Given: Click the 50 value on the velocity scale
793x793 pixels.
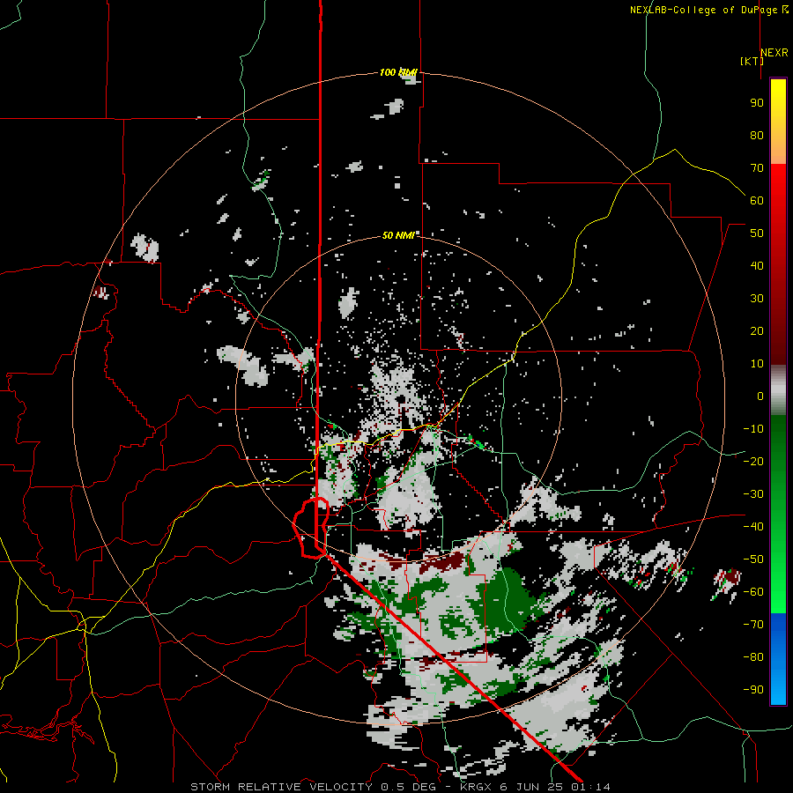Looking at the screenshot, I should [757, 233].
